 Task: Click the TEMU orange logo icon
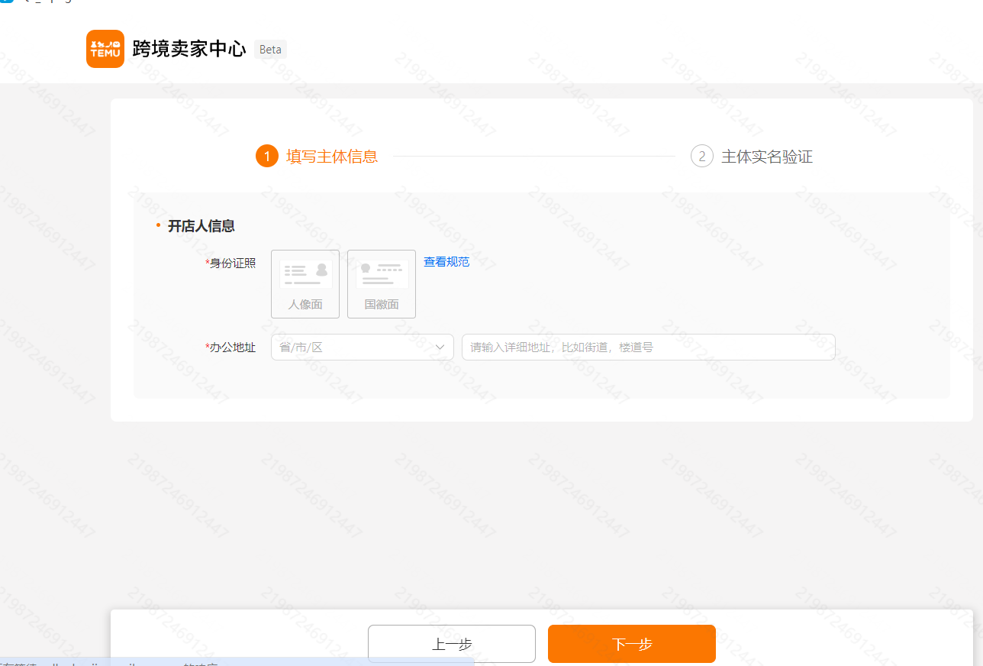(x=105, y=49)
